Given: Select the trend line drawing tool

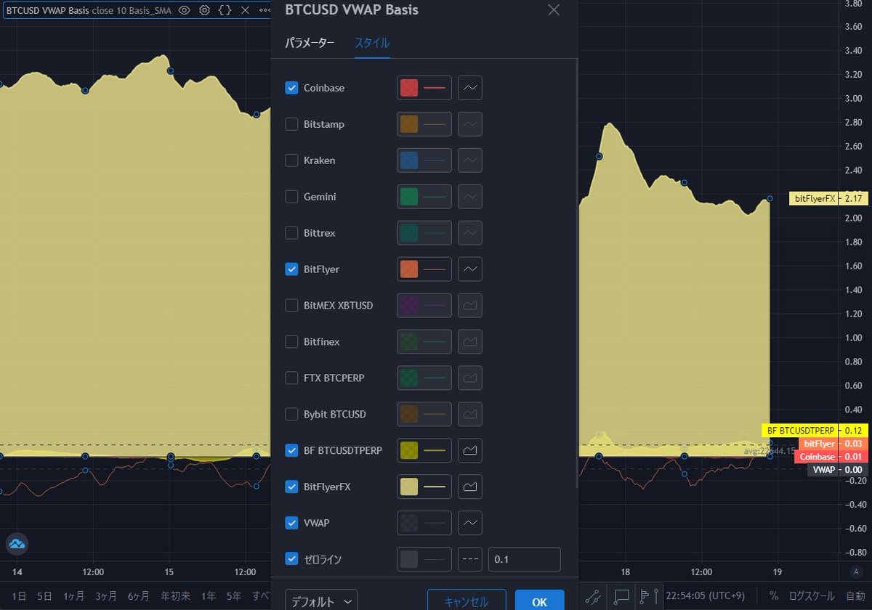Looking at the screenshot, I should pyautogui.click(x=592, y=596).
